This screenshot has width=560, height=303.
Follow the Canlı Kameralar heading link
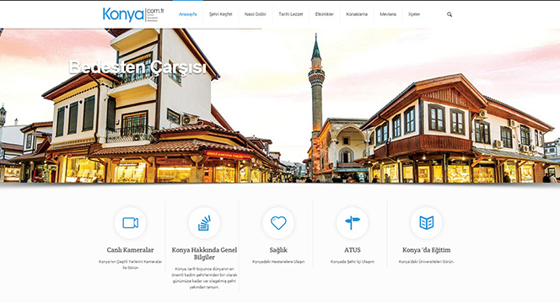click(131, 250)
